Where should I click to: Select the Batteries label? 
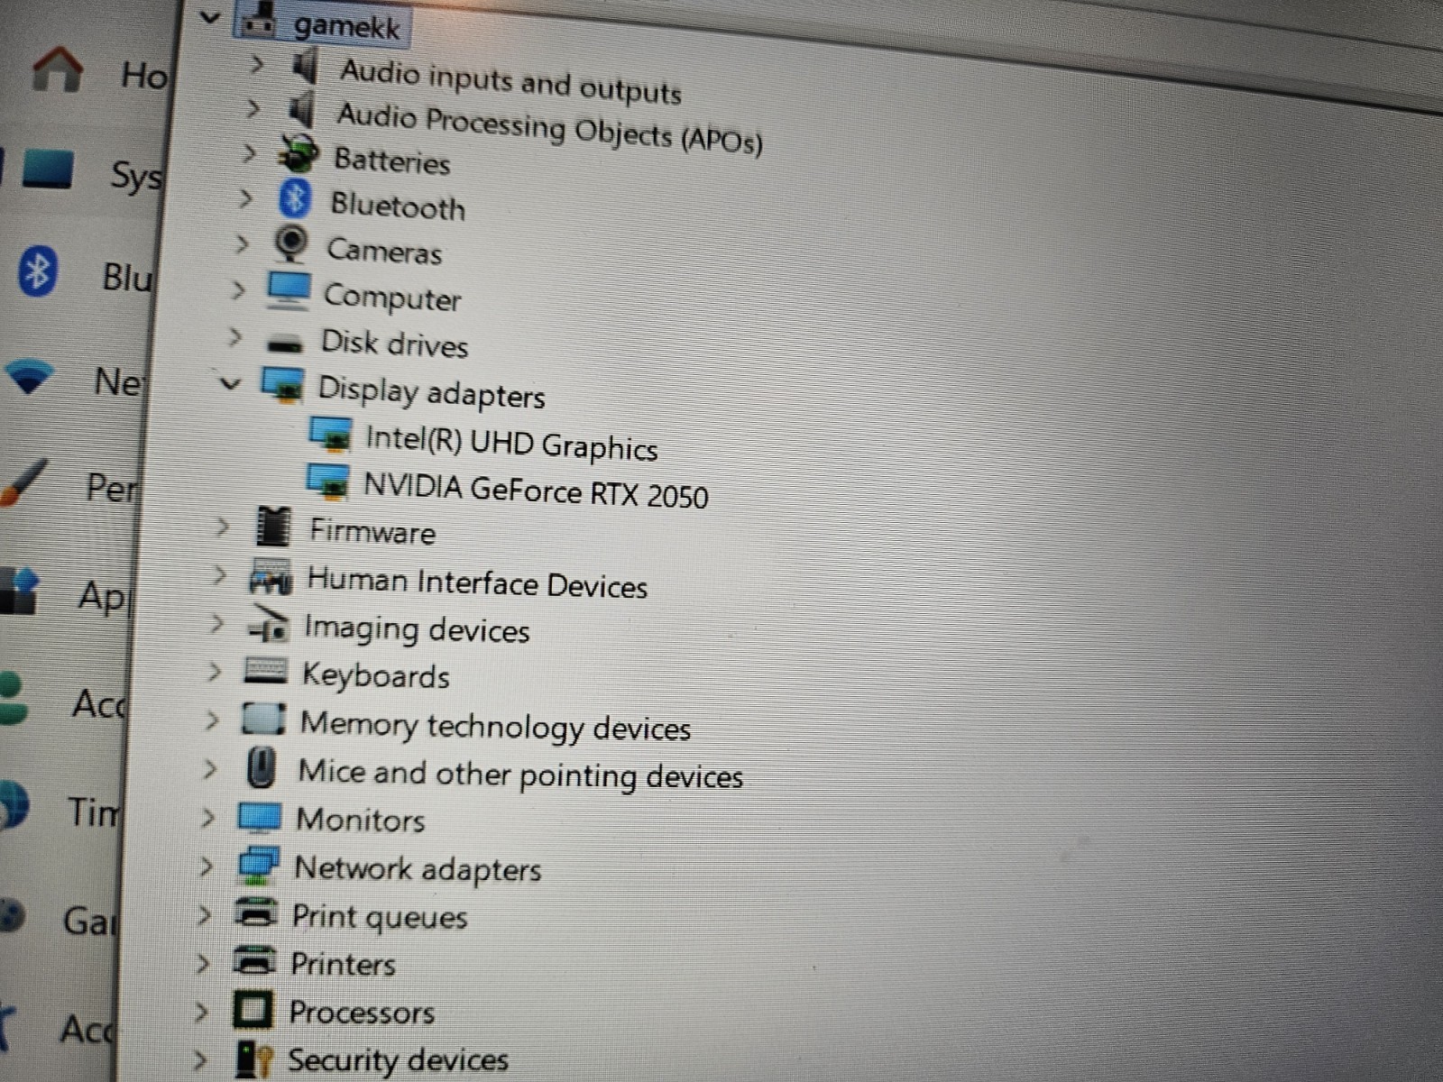(x=391, y=160)
